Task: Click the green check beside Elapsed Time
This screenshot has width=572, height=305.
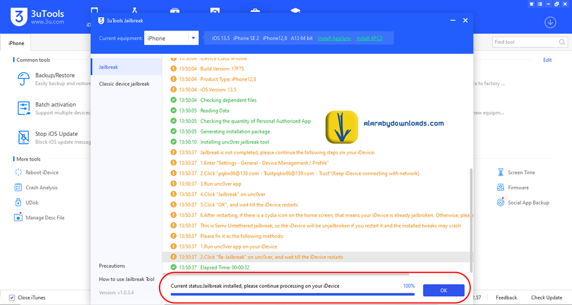Action: pyautogui.click(x=174, y=268)
